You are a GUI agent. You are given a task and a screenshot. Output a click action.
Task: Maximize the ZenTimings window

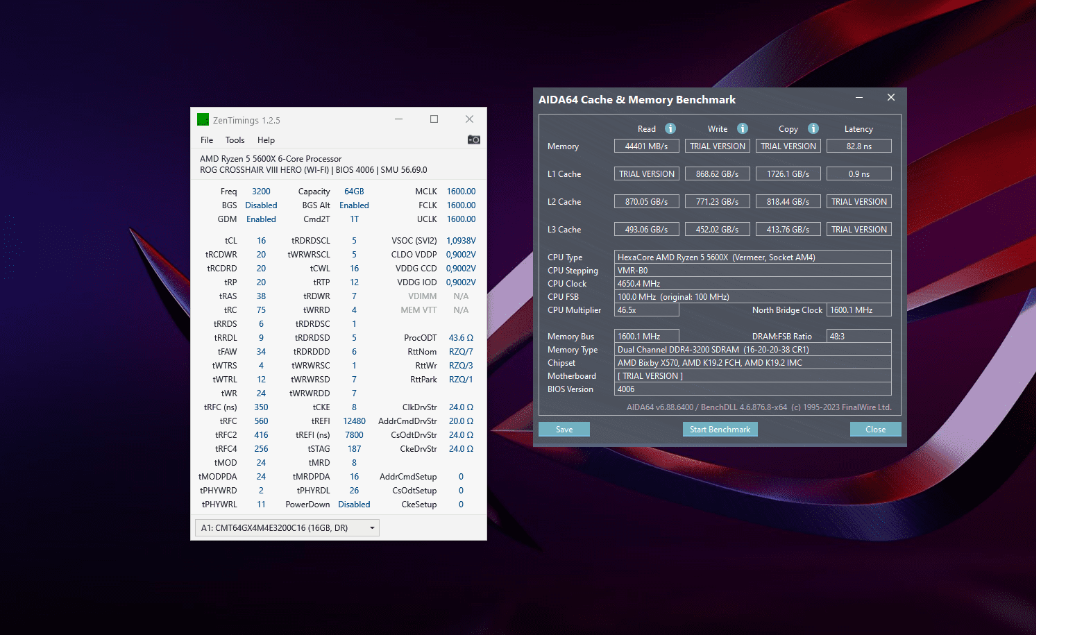click(x=434, y=119)
